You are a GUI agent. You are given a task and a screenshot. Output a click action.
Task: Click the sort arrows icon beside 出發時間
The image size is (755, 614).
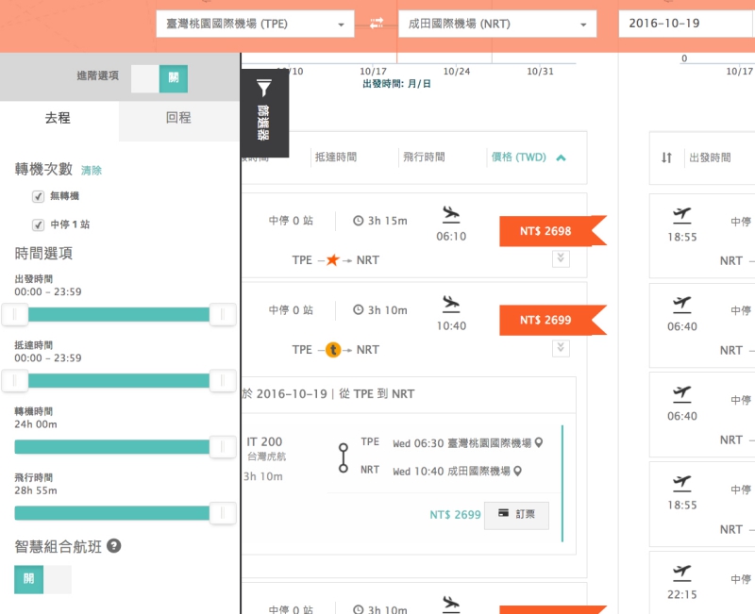point(667,158)
